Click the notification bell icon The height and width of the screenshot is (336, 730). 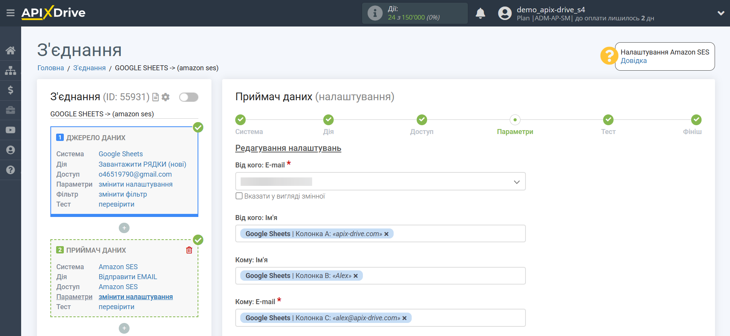click(480, 13)
